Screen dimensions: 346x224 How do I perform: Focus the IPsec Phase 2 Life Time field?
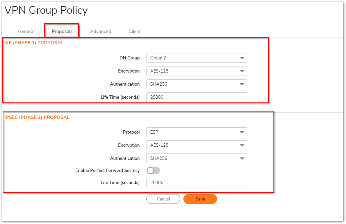[197, 183]
